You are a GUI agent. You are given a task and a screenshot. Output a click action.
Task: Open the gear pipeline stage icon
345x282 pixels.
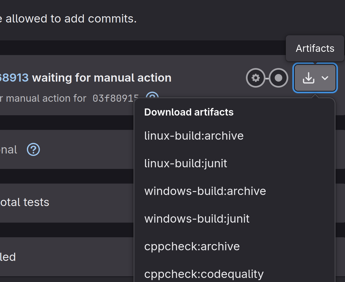coord(255,78)
